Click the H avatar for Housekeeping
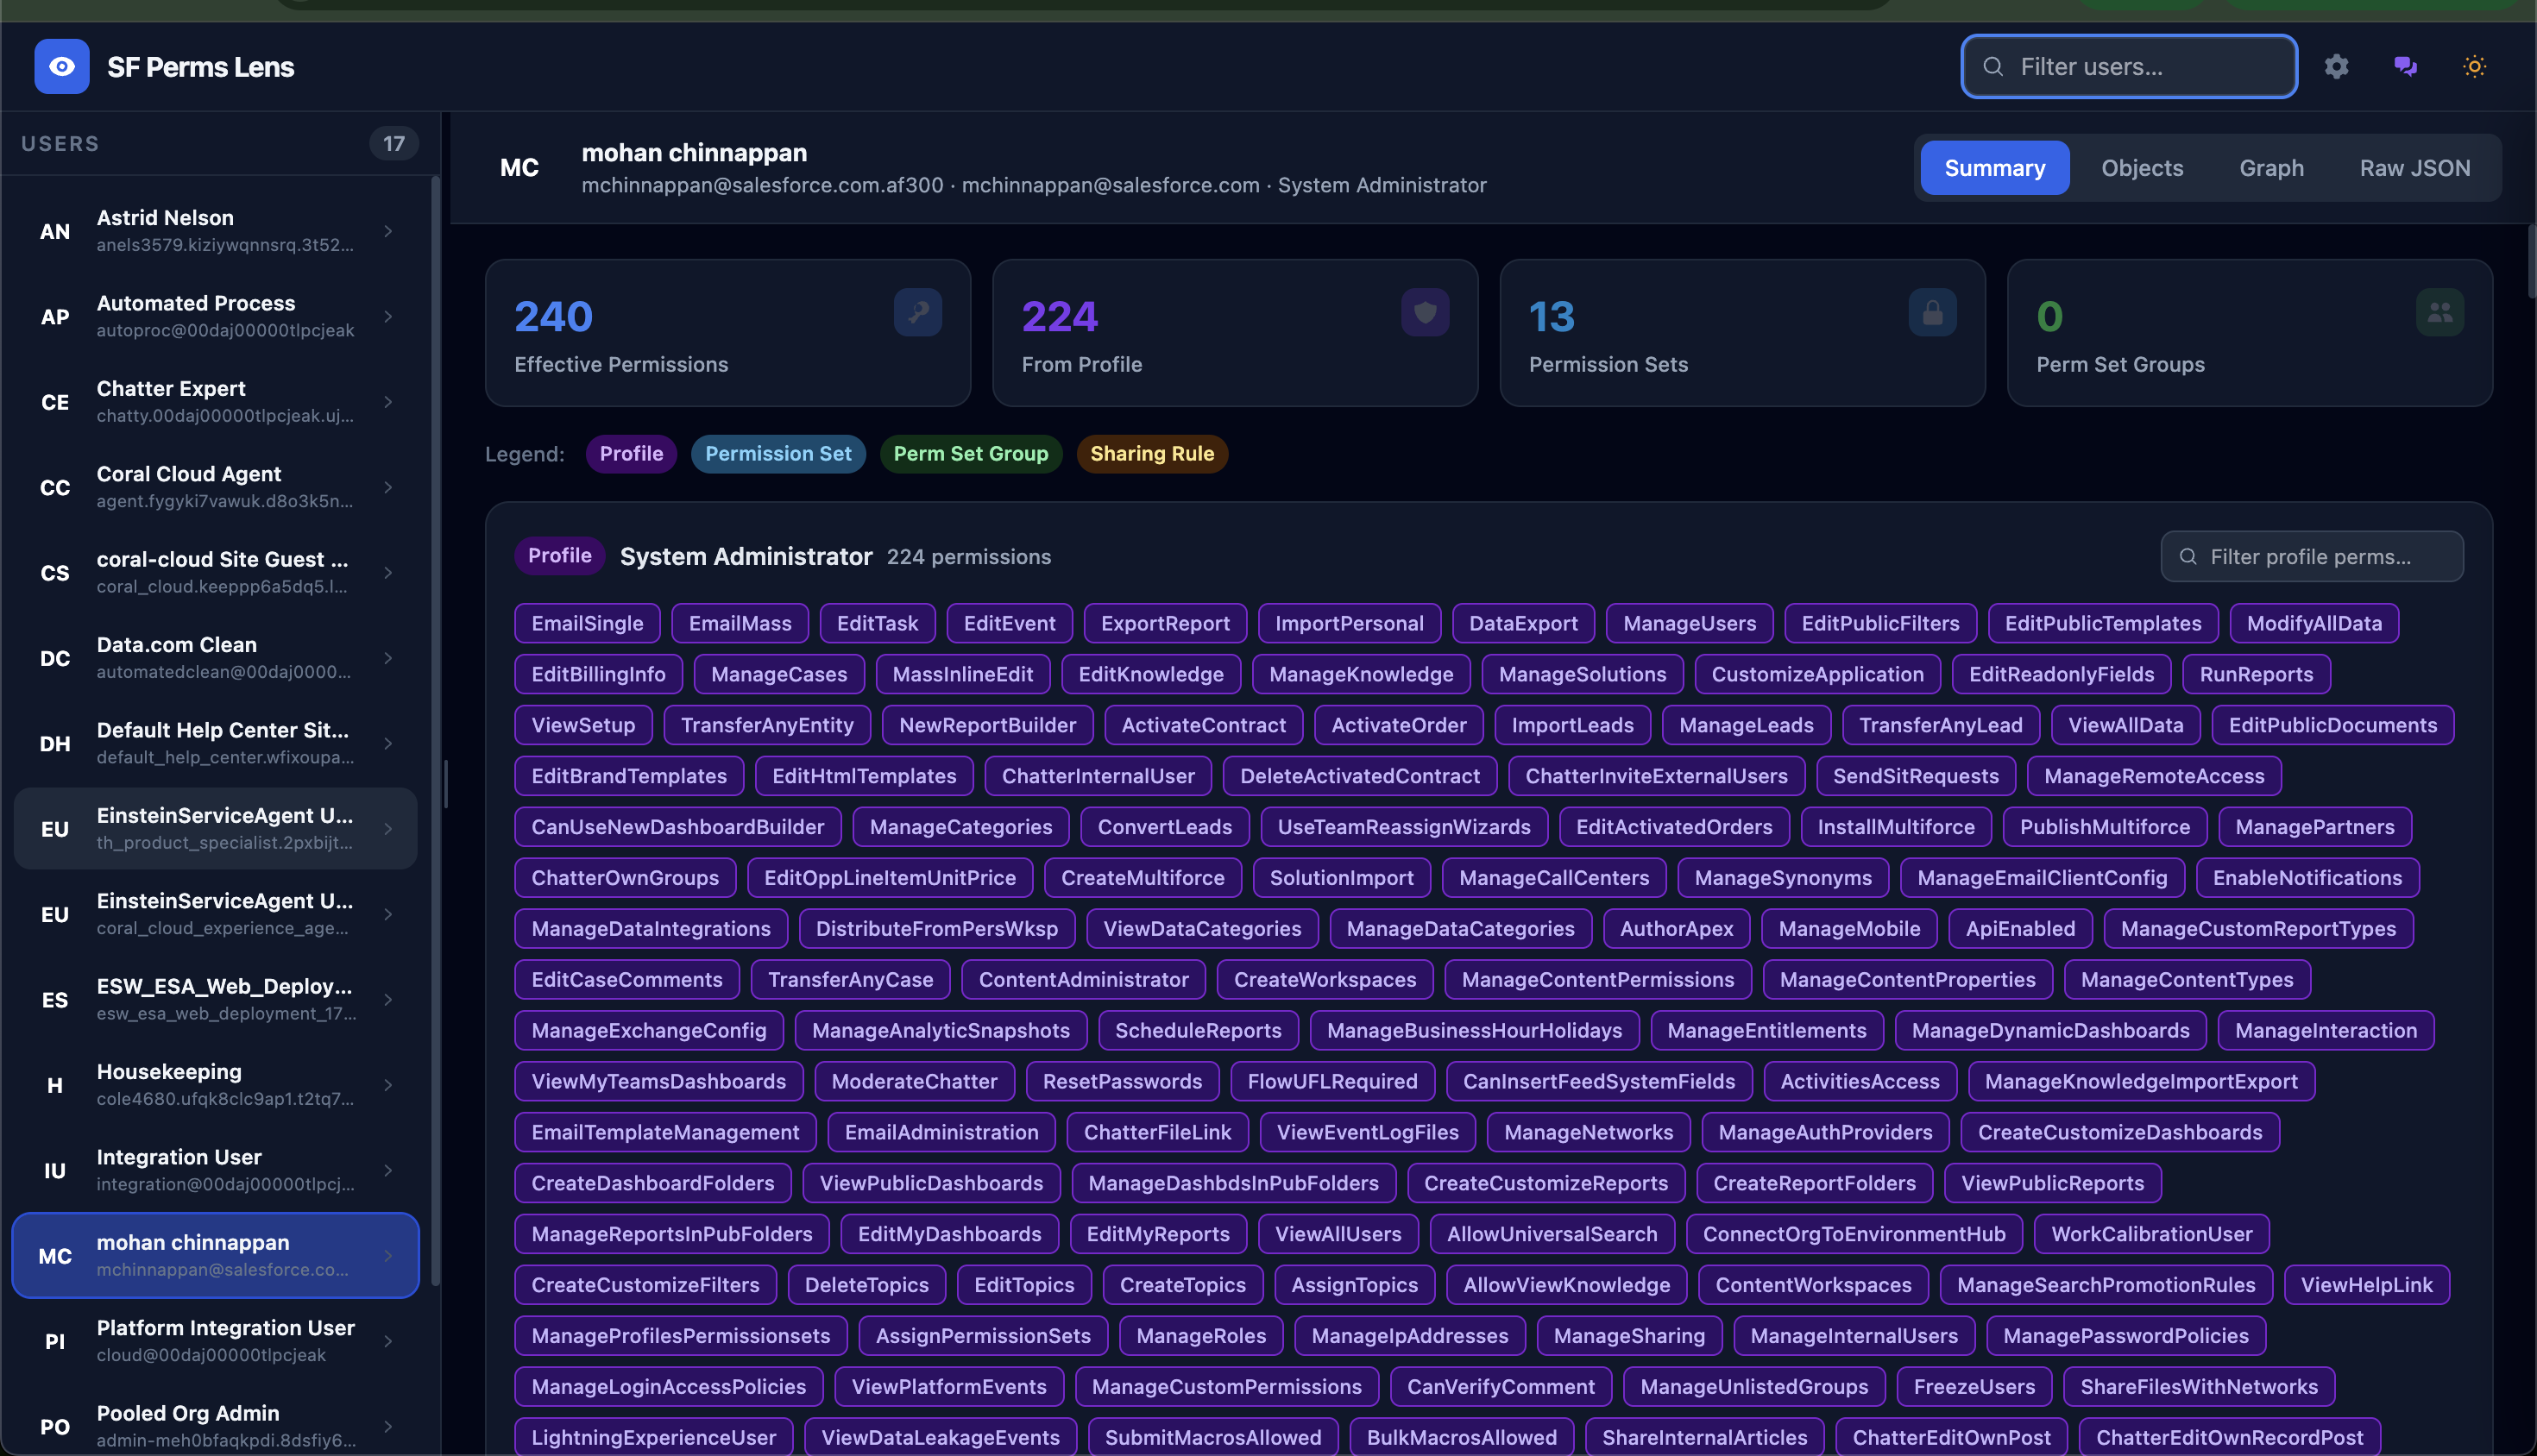Viewport: 2537px width, 1456px height. click(55, 1086)
